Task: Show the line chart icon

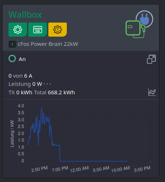Action: tap(152, 92)
